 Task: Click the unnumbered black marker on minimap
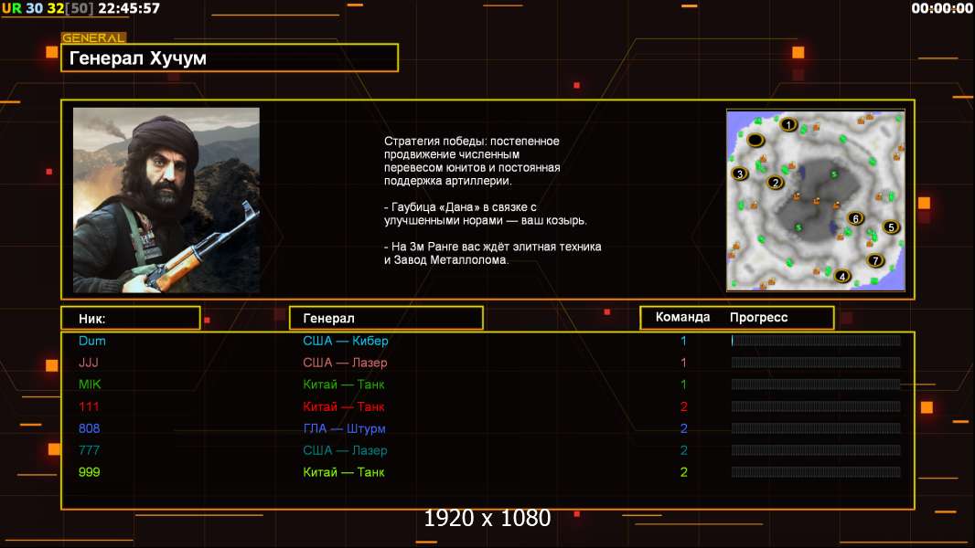[755, 141]
